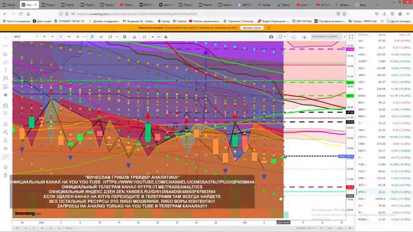Click the AAPL row in watchlist
This screenshot has height=232, width=413.
click(x=385, y=54)
